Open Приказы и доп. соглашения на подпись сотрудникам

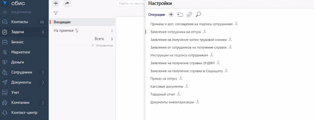pos(191,24)
